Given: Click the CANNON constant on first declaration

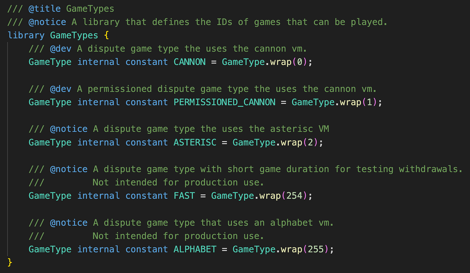Looking at the screenshot, I should tap(190, 62).
